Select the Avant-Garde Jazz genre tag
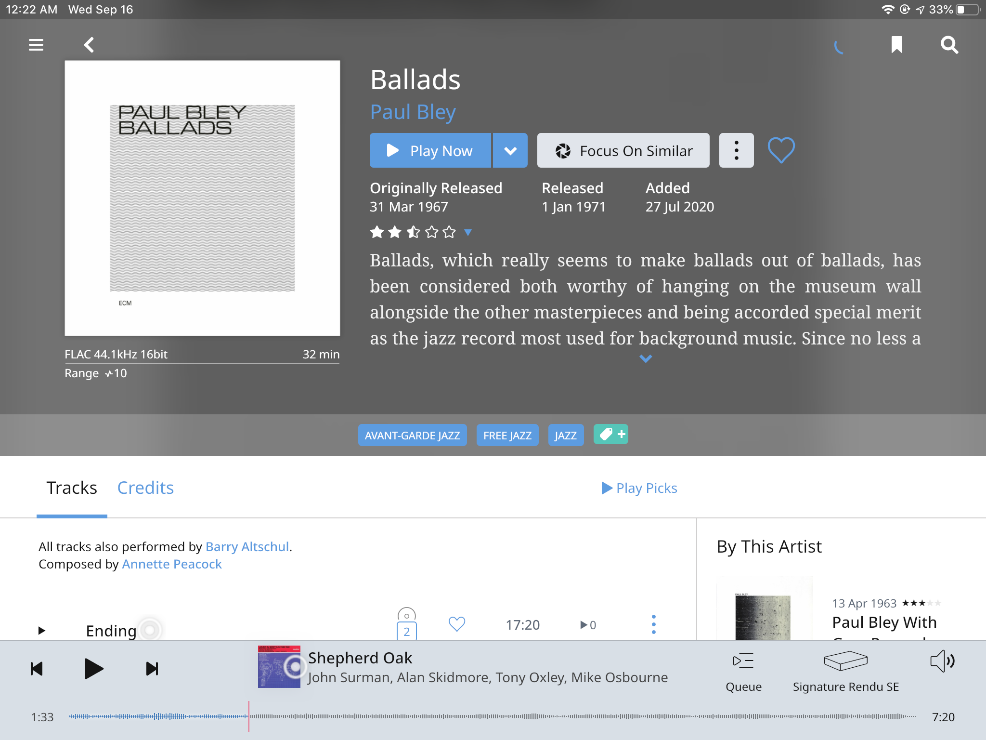This screenshot has width=986, height=740. (x=412, y=435)
